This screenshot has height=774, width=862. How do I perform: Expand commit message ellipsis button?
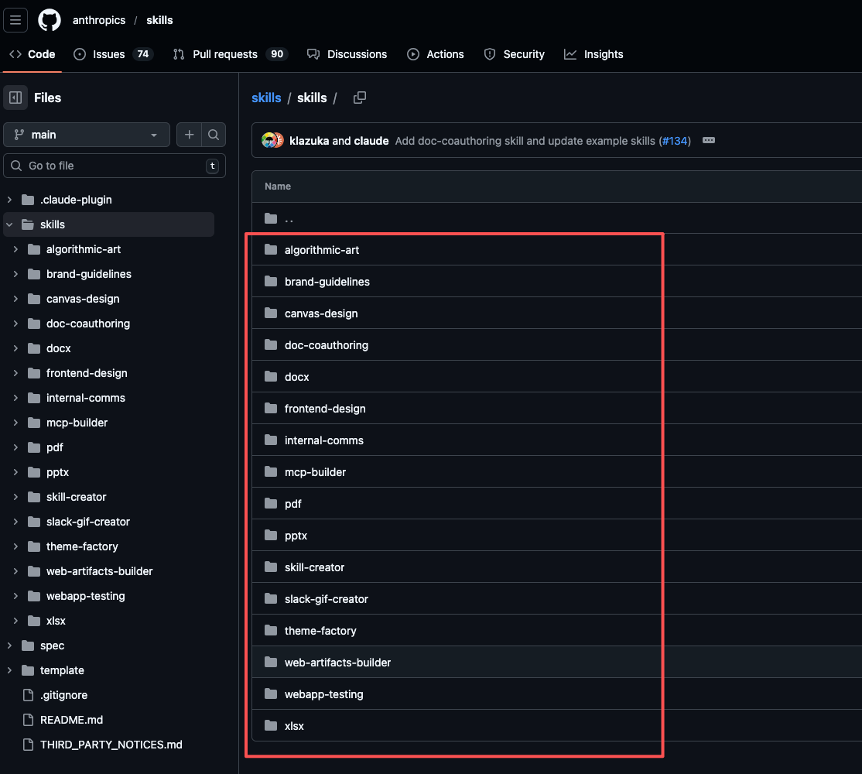tap(709, 141)
